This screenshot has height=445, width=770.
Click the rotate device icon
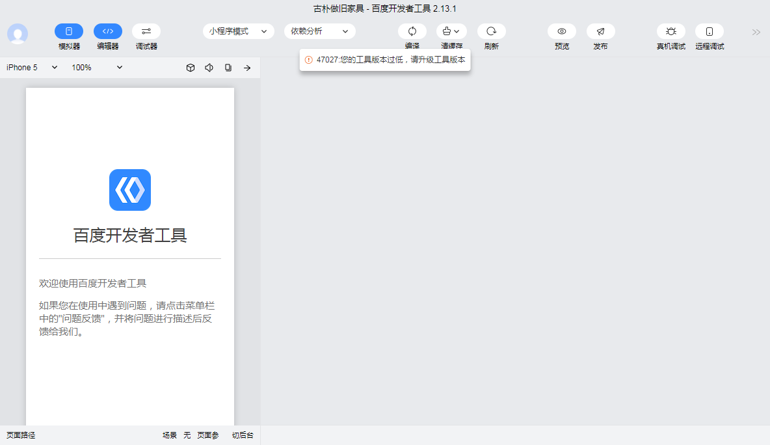click(228, 68)
